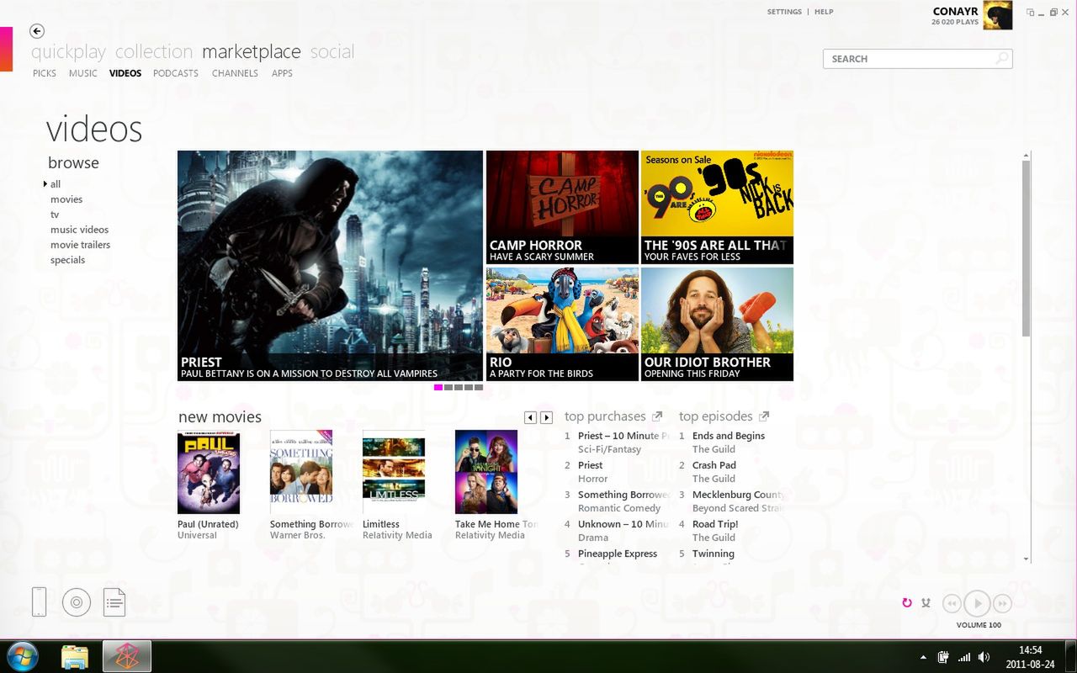
Task: Toggle the shuffle icon
Action: coord(926,602)
